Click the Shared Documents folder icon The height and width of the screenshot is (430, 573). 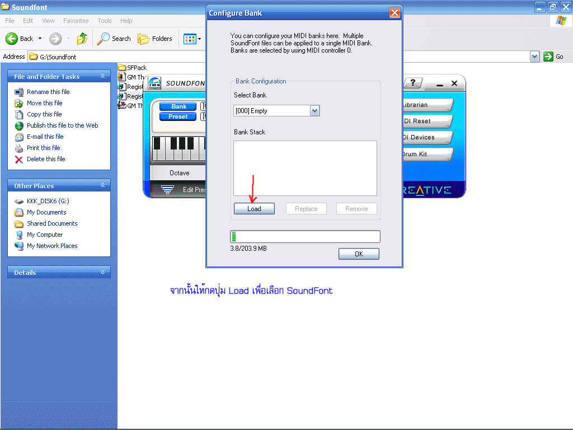[19, 224]
